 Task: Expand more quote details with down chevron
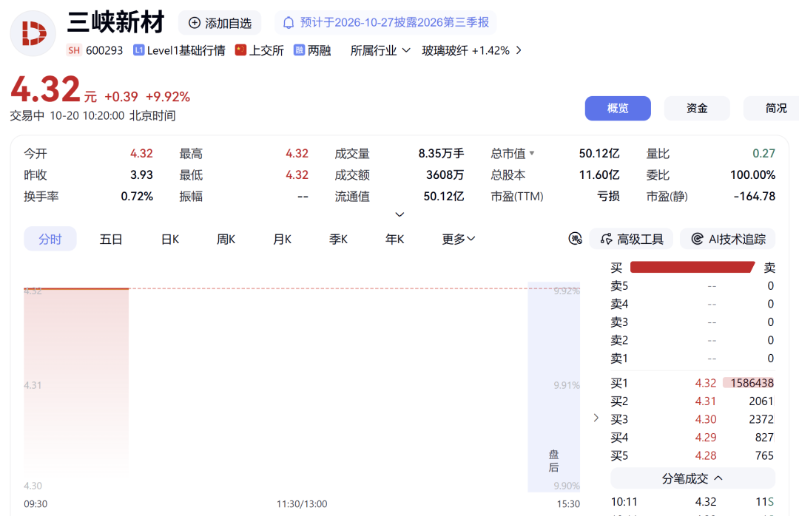400,214
